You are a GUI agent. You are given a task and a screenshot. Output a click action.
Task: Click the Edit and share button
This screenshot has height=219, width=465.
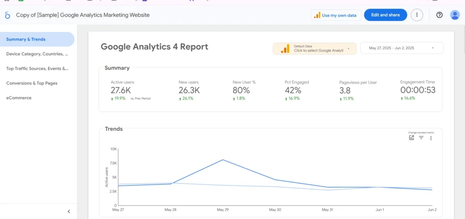tap(385, 15)
